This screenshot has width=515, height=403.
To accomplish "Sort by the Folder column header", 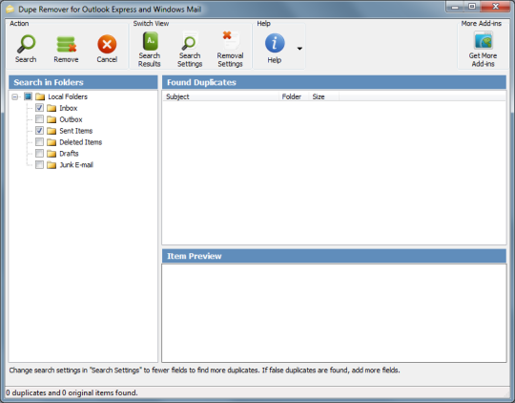I will point(294,96).
